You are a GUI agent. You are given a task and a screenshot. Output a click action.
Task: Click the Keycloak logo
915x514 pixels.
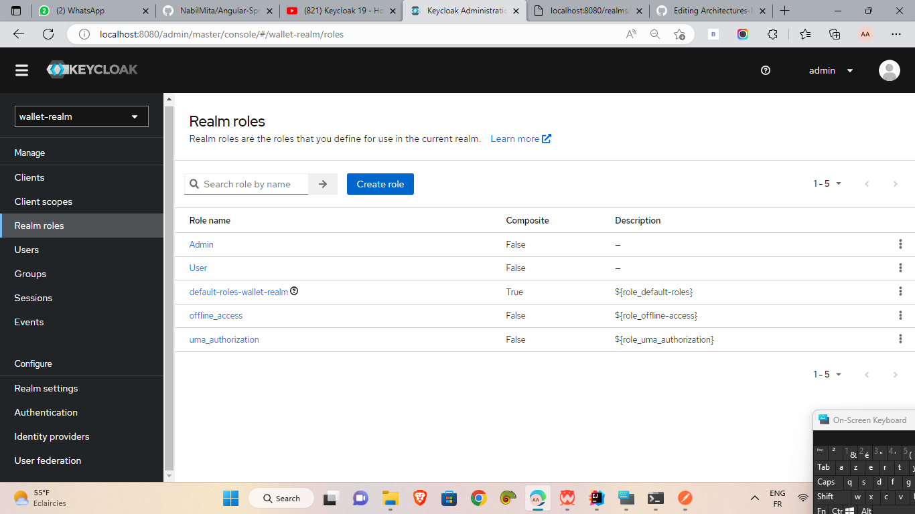click(x=92, y=69)
